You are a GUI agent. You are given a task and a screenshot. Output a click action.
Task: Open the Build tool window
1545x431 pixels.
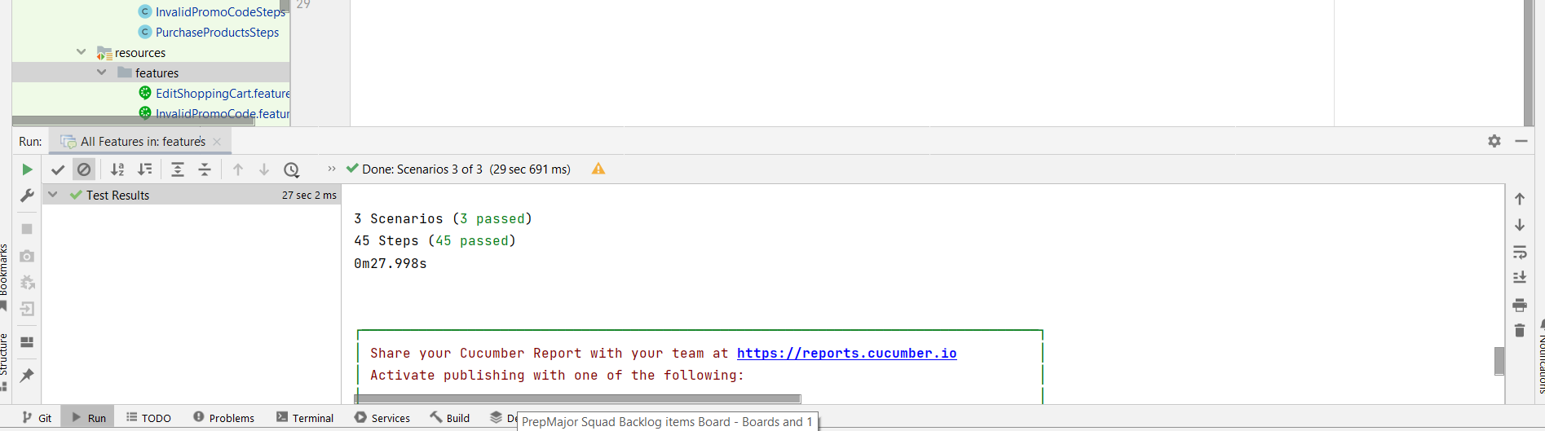[450, 418]
